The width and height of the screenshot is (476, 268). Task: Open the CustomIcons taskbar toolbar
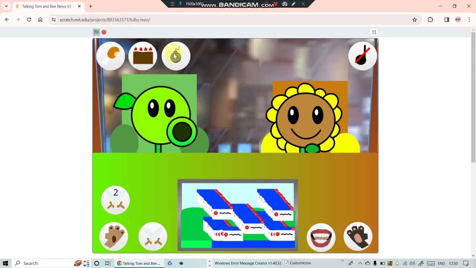point(297,263)
